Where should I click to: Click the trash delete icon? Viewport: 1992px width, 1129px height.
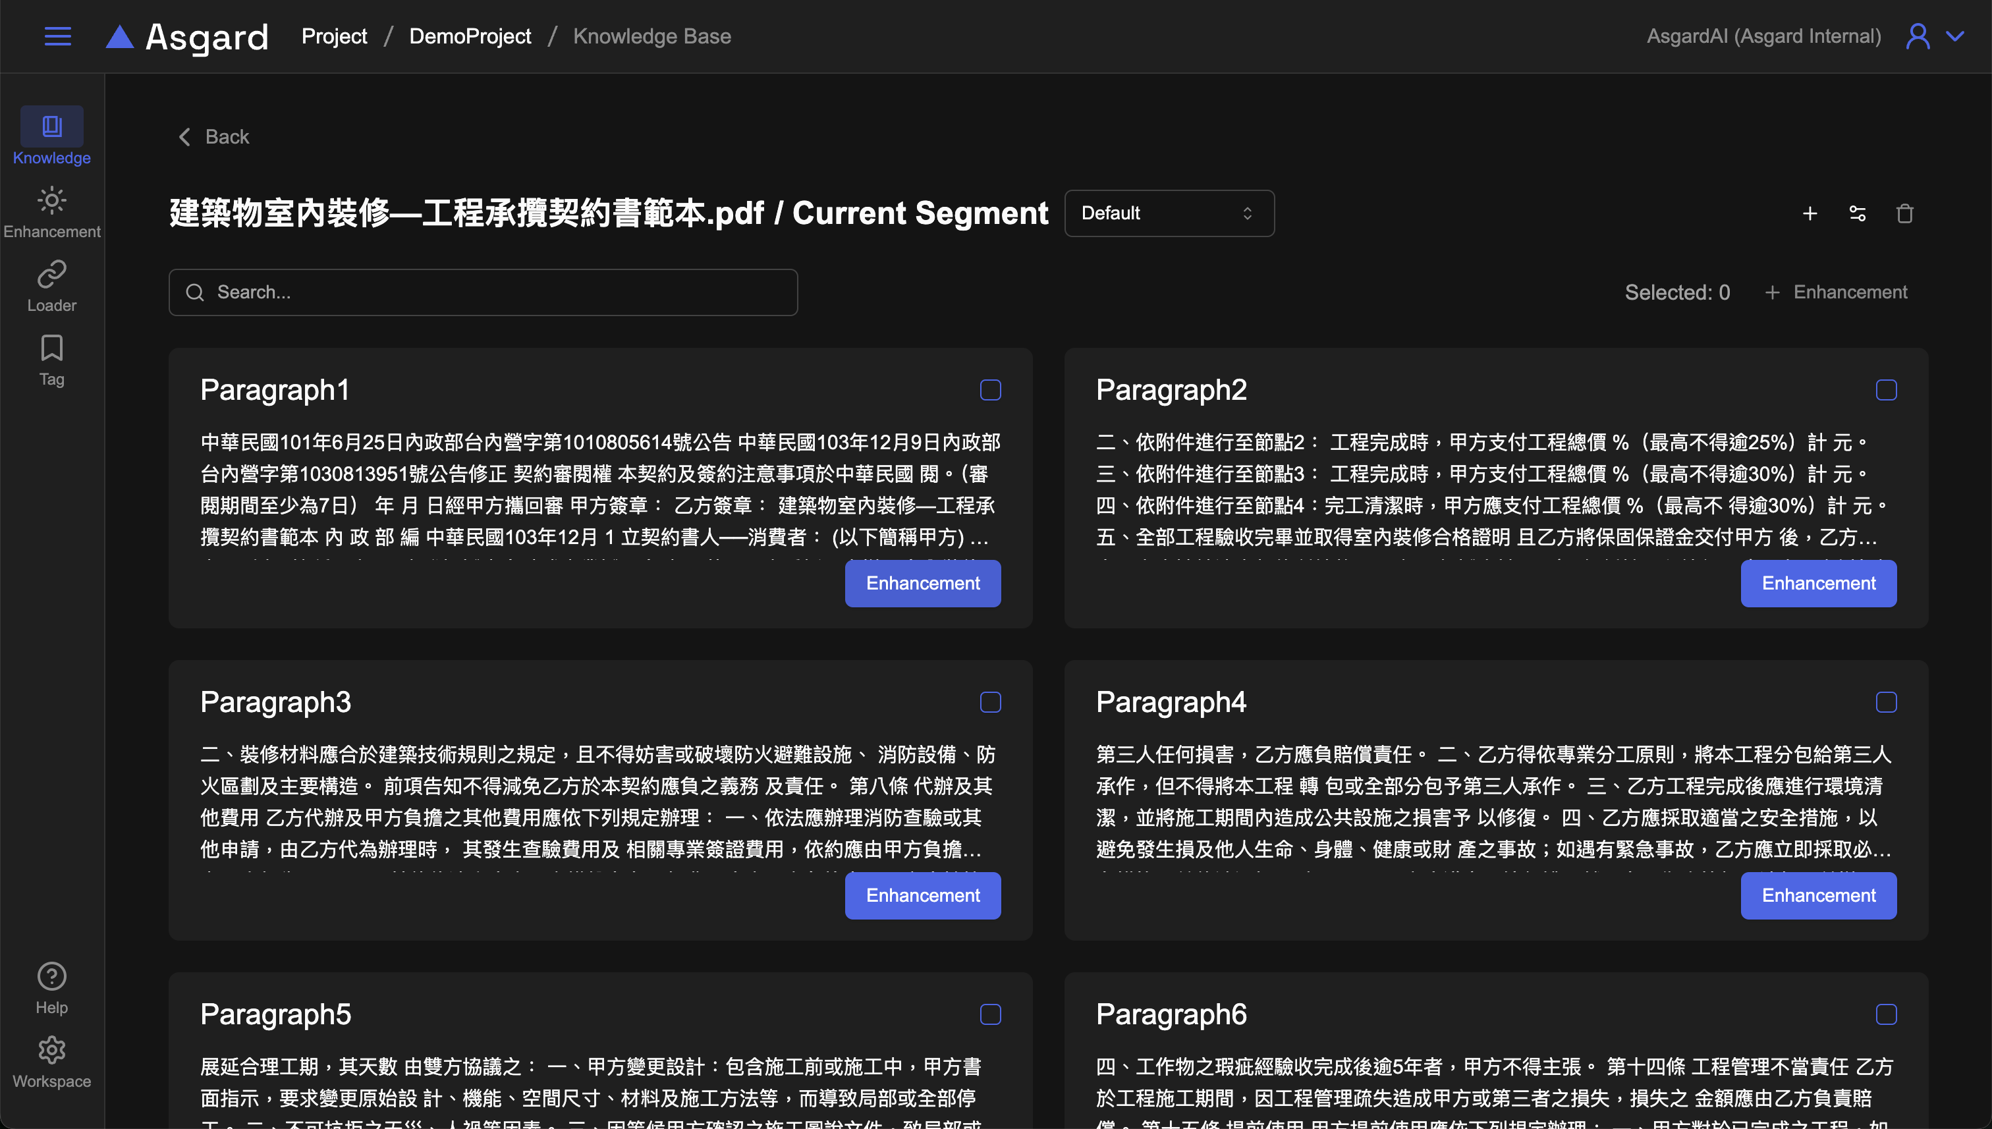1904,213
